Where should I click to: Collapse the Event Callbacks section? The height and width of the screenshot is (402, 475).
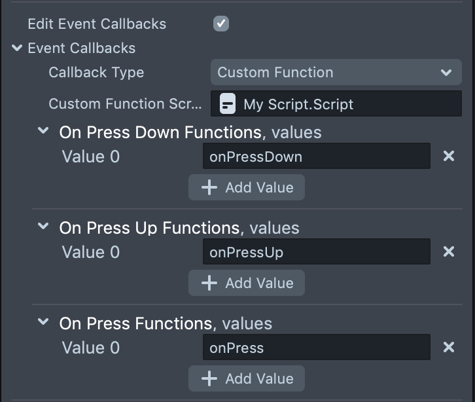click(x=18, y=48)
